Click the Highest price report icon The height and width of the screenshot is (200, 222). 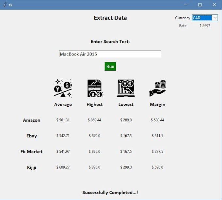[95, 88]
